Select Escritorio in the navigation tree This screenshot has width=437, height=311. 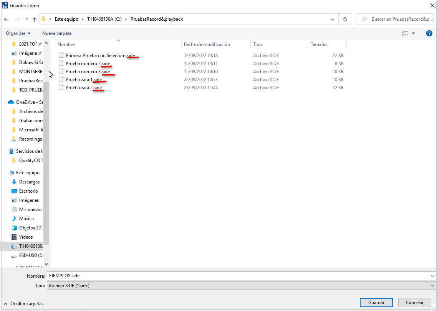(28, 191)
